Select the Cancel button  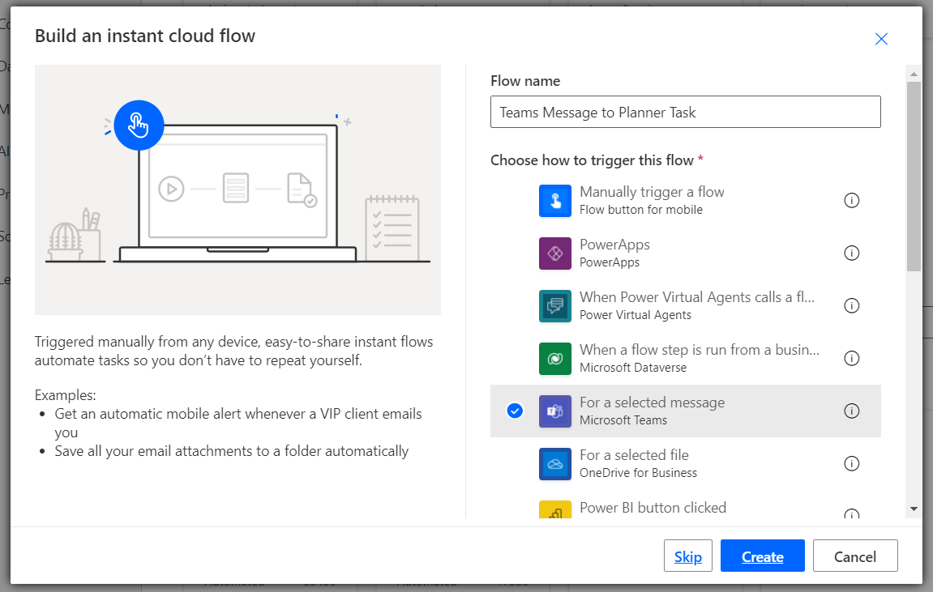point(854,556)
